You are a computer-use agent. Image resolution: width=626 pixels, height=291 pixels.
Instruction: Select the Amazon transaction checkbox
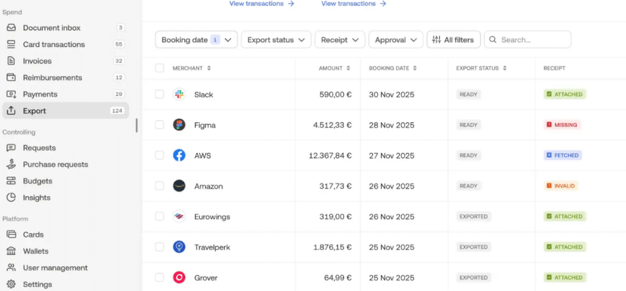click(160, 186)
